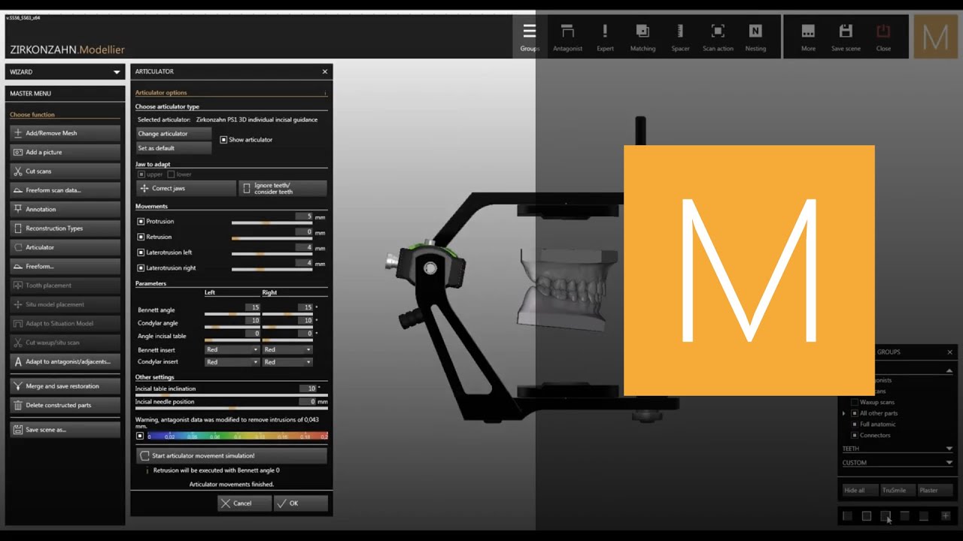The height and width of the screenshot is (541, 963).
Task: Click Cancel in Articulator dialog
Action: pos(245,503)
